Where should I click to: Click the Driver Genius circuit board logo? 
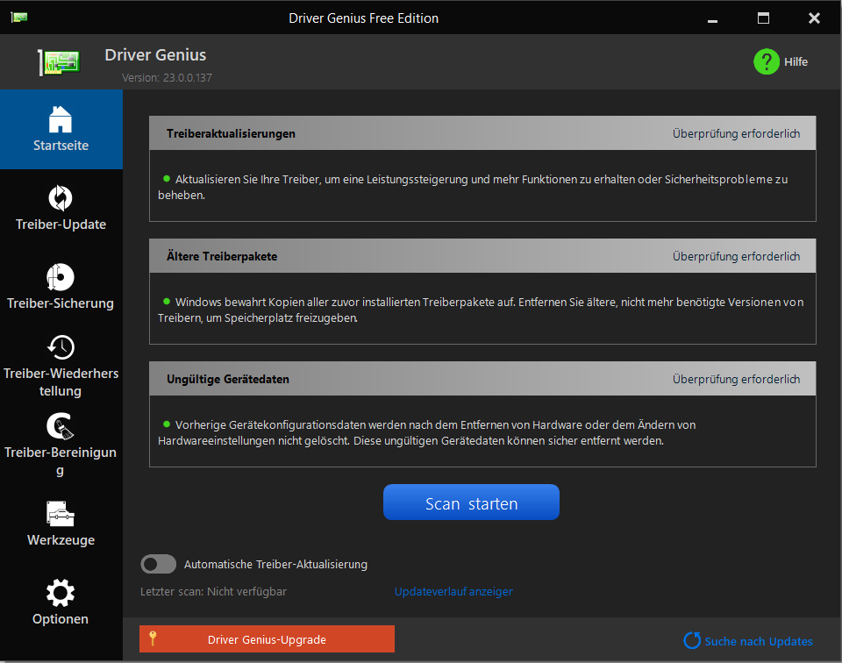click(x=59, y=62)
